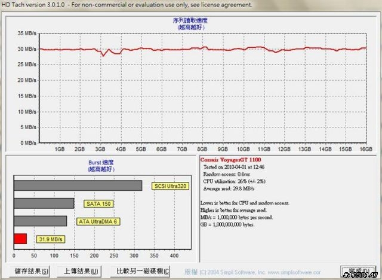Screen dimensions: 382x280
Task: Click the 8GB axis label
Action: point(202,149)
